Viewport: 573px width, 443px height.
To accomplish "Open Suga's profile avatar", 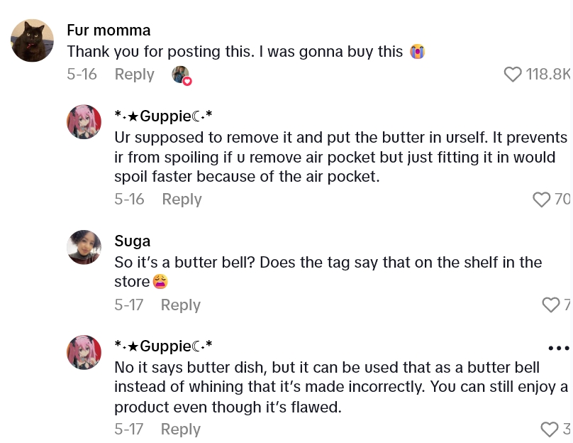I will coord(84,247).
